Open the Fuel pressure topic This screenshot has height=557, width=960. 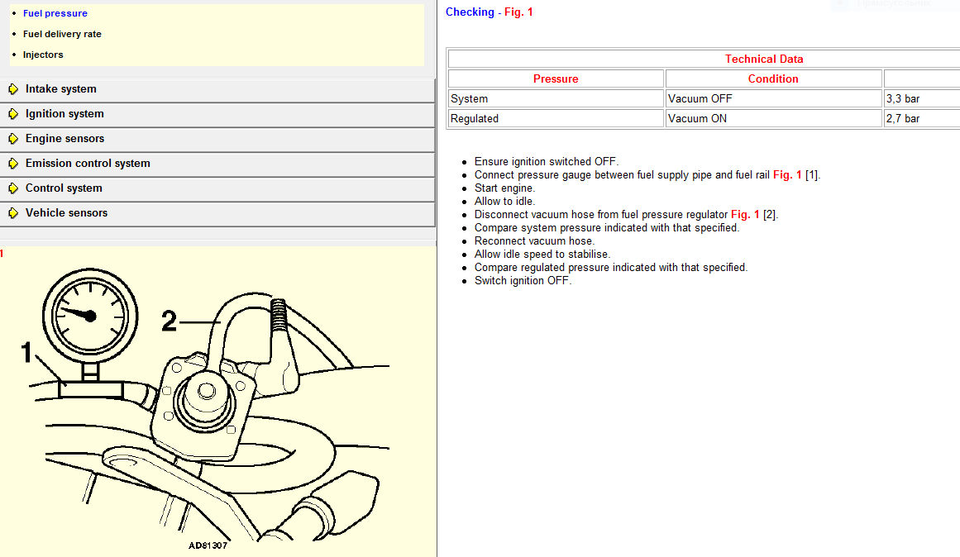click(x=55, y=13)
